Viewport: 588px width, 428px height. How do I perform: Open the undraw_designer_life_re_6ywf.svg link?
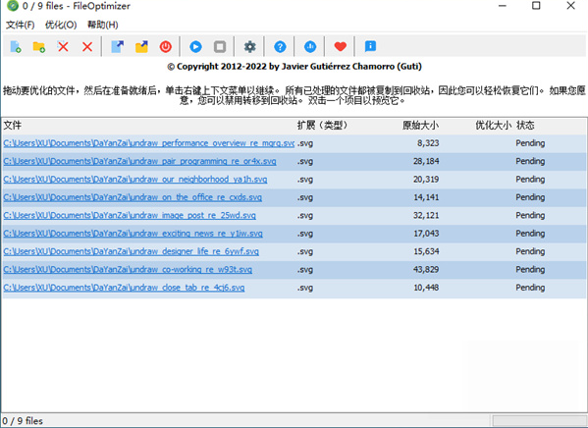click(x=132, y=251)
